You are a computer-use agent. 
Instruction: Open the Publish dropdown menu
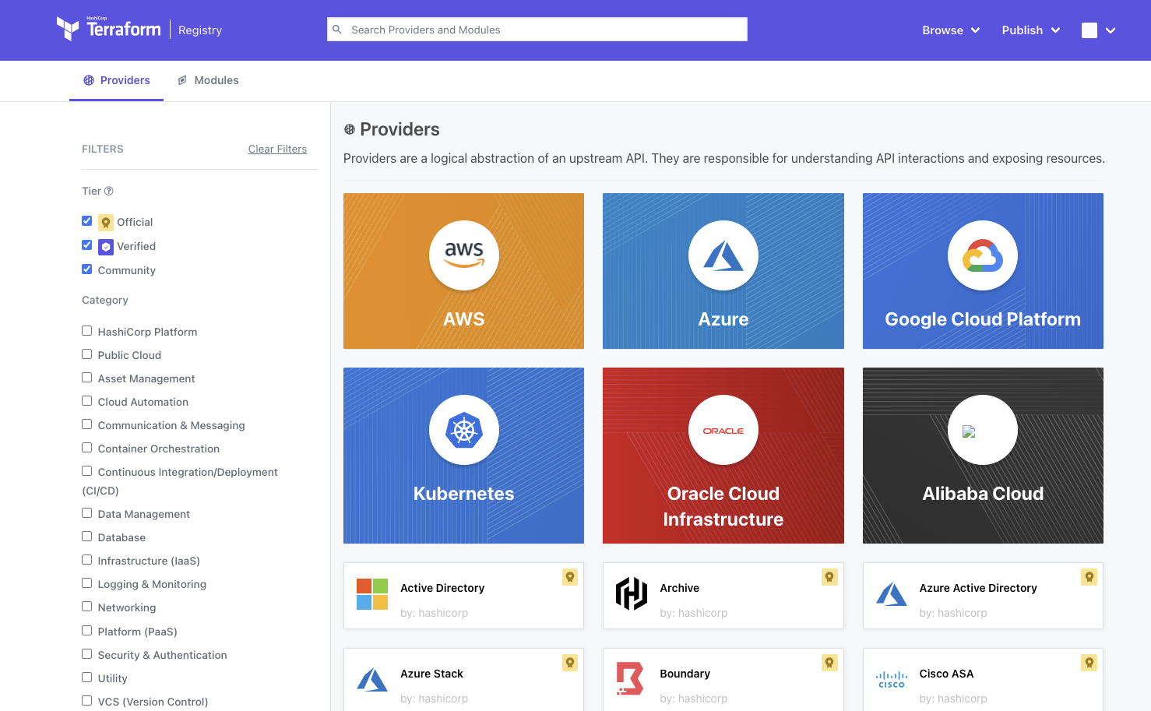coord(1031,30)
